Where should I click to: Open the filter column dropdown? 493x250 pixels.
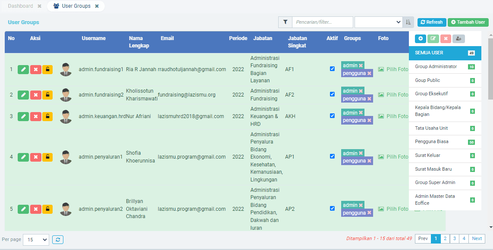click(379, 22)
